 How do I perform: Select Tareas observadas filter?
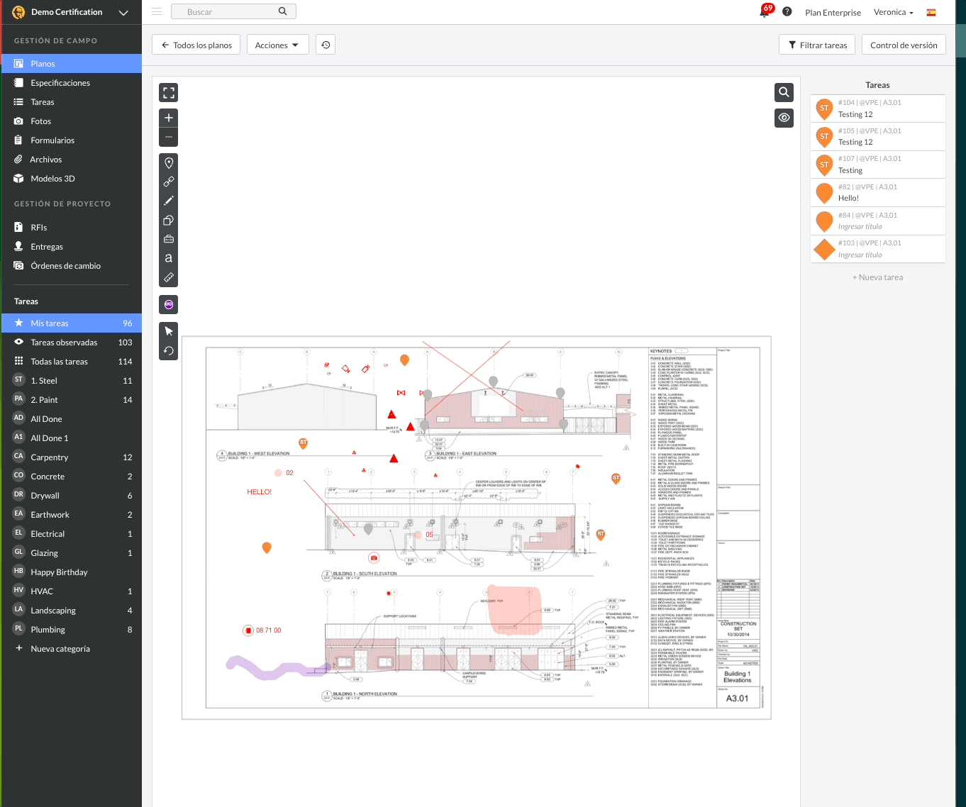tap(71, 343)
